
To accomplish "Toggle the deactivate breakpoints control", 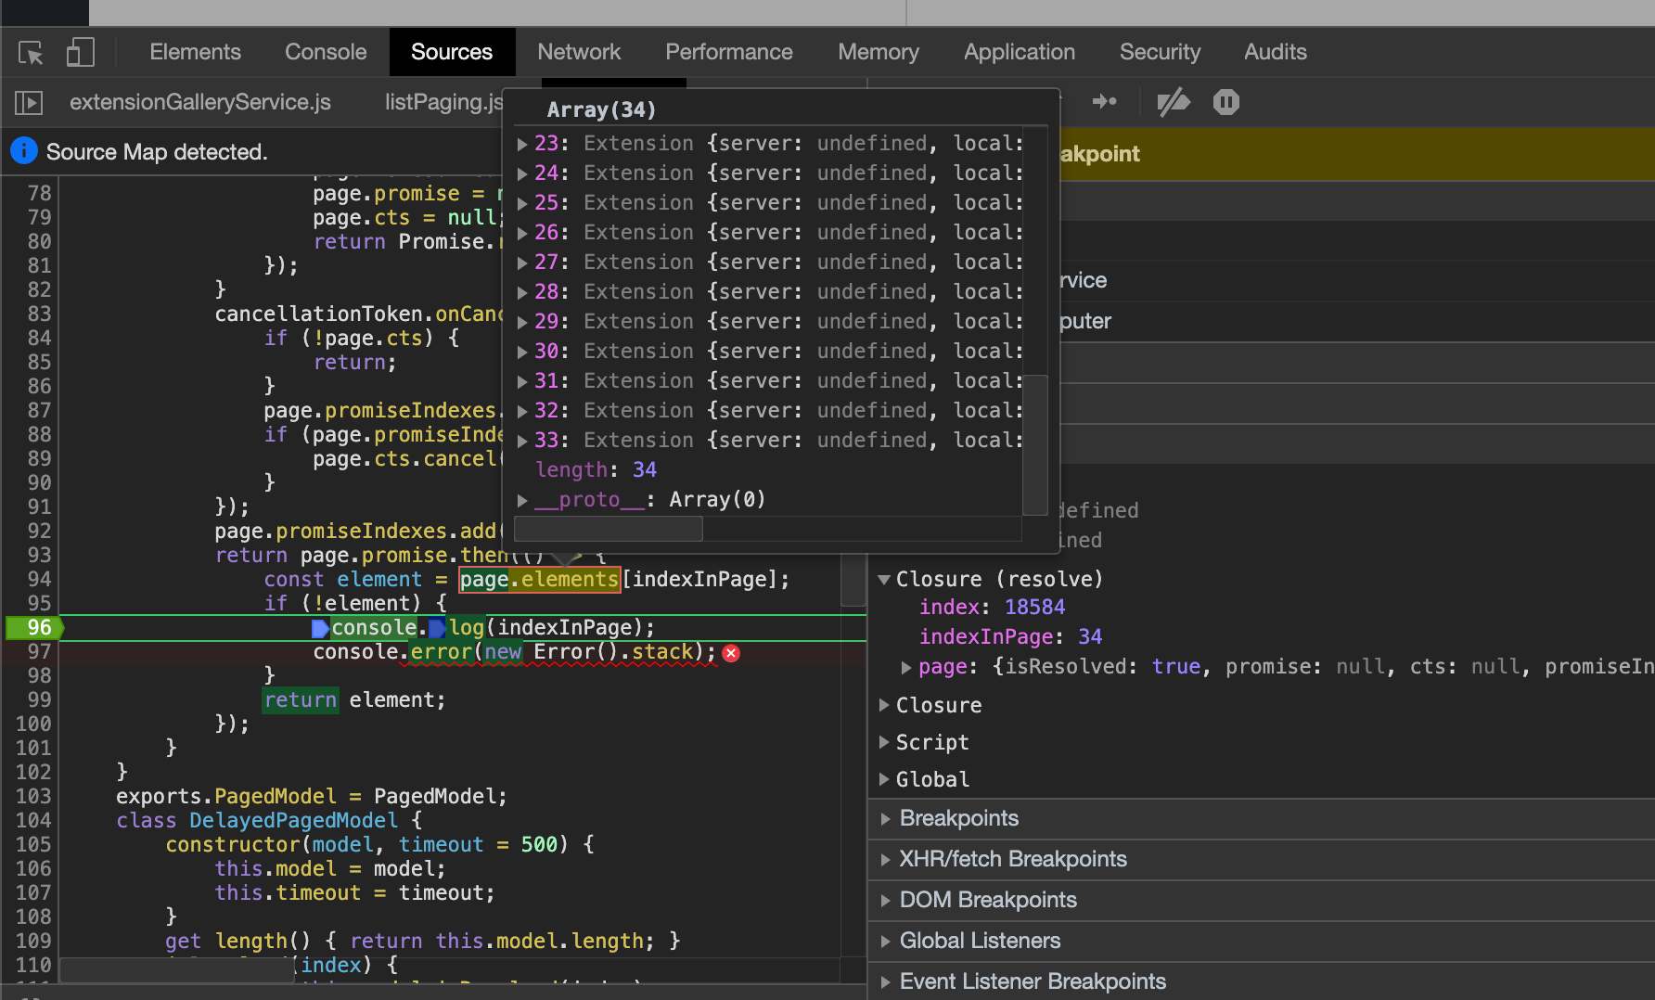I will pos(1174,102).
